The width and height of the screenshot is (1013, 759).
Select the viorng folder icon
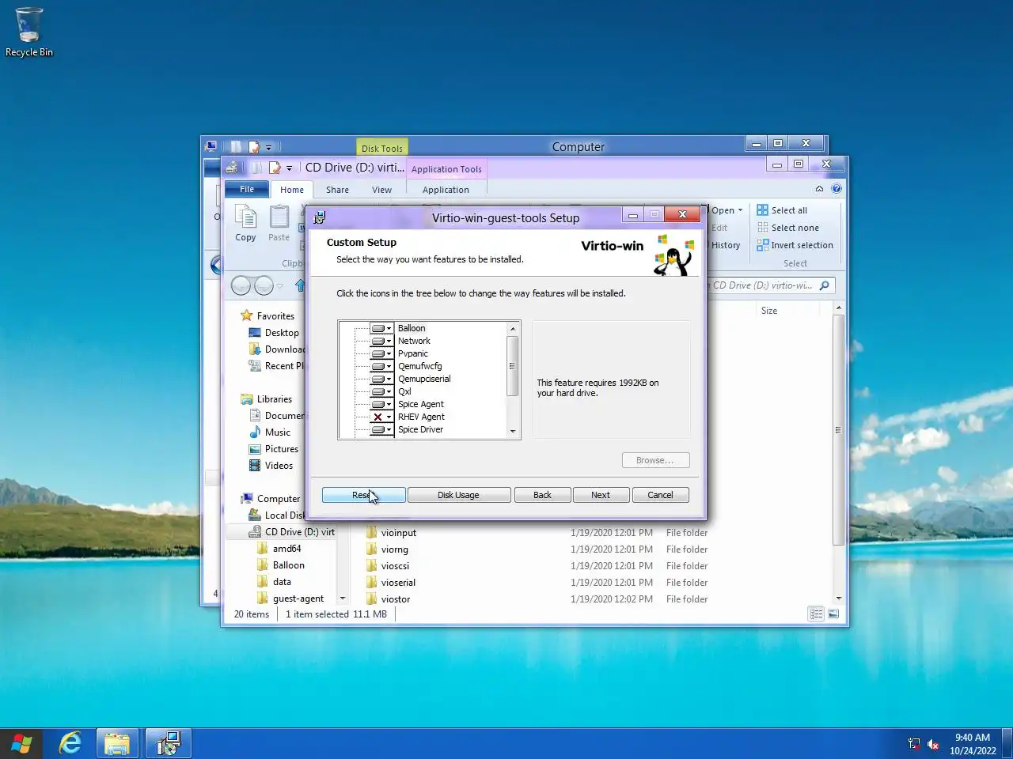click(372, 549)
